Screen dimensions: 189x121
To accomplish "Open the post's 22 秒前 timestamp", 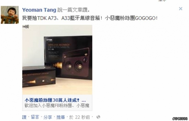I will 79,117.
